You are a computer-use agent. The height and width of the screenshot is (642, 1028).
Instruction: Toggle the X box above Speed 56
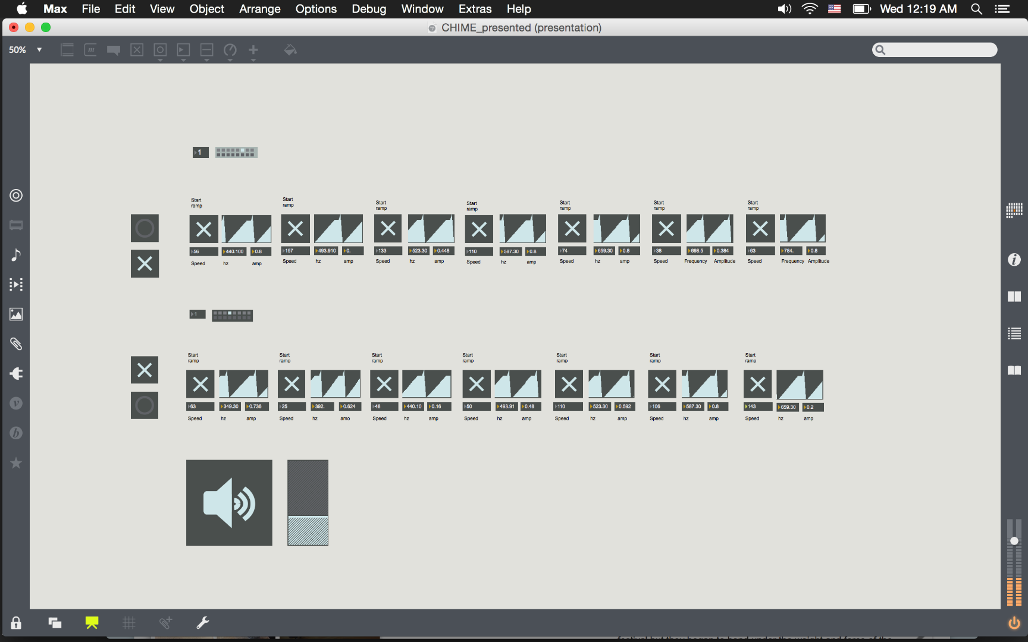pos(203,229)
